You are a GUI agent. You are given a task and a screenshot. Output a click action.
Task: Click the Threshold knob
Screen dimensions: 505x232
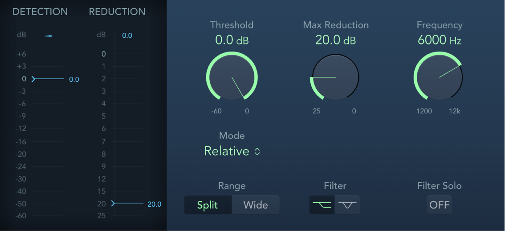pos(232,77)
